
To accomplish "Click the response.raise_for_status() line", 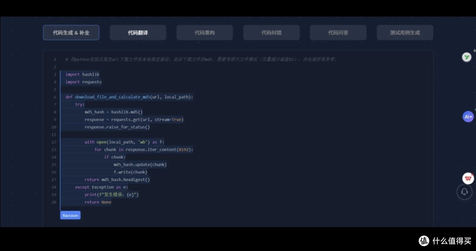I will coord(117,127).
